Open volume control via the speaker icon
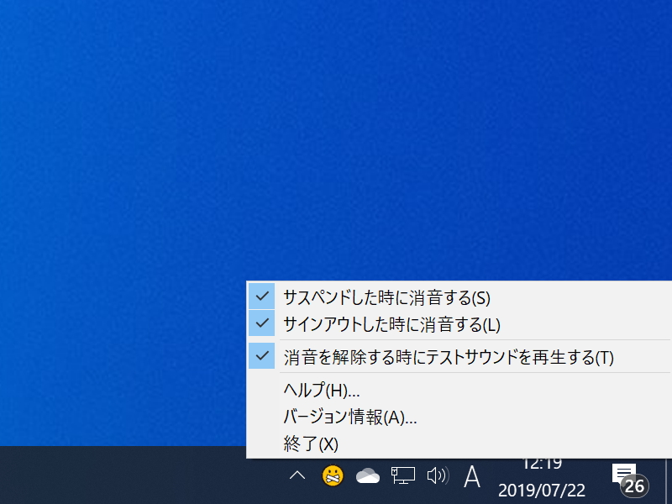This screenshot has width=672, height=504. pos(436,475)
